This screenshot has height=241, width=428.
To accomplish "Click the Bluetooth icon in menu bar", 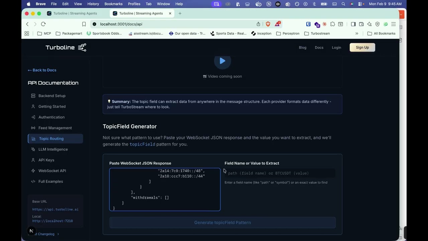I will pos(314,4).
